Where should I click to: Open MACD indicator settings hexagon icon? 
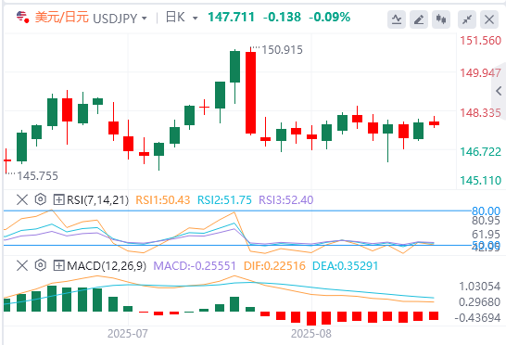click(41, 265)
